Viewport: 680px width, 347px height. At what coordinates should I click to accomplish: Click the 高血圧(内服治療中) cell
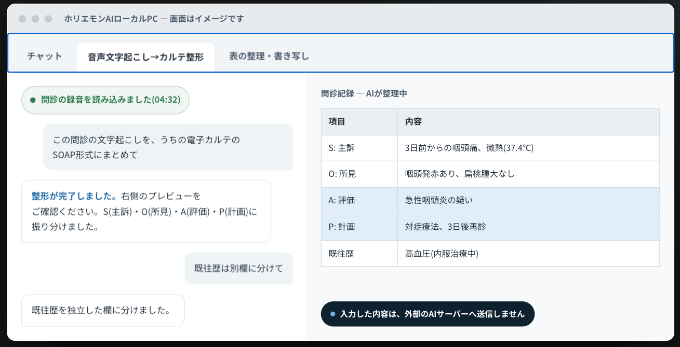click(x=528, y=254)
